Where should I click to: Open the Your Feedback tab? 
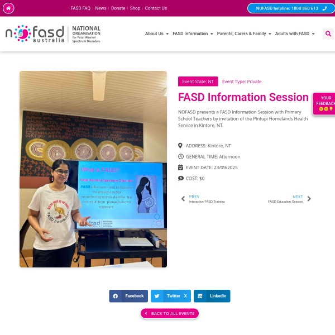tap(324, 104)
